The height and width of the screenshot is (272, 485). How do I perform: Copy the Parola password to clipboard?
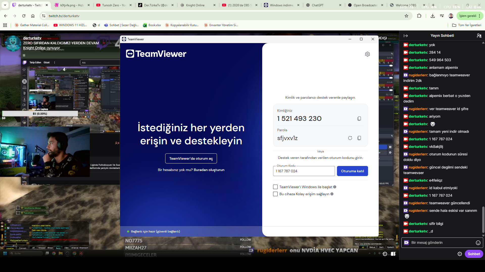pos(359,138)
